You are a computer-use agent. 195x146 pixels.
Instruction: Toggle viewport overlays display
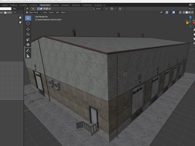pos(173,13)
